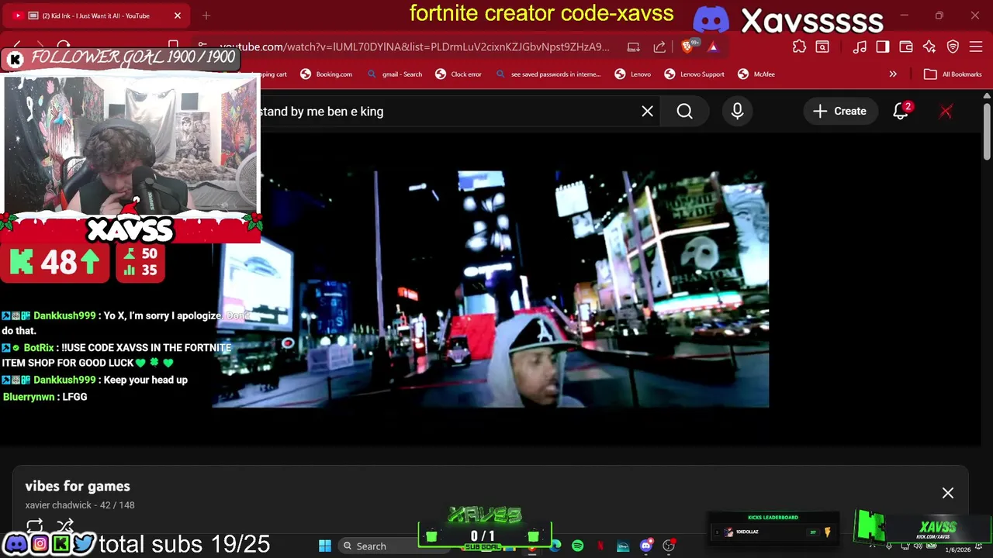Open the Lenovo Support bookmark
This screenshot has width=993, height=558.
tap(694, 74)
